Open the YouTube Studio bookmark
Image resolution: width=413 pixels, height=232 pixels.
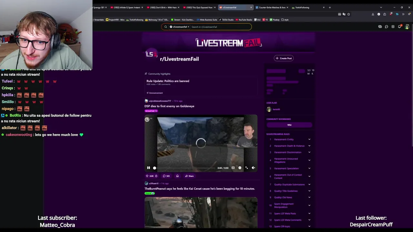(x=244, y=20)
